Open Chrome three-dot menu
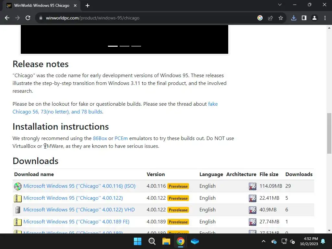The width and height of the screenshot is (332, 249). coord(325,18)
